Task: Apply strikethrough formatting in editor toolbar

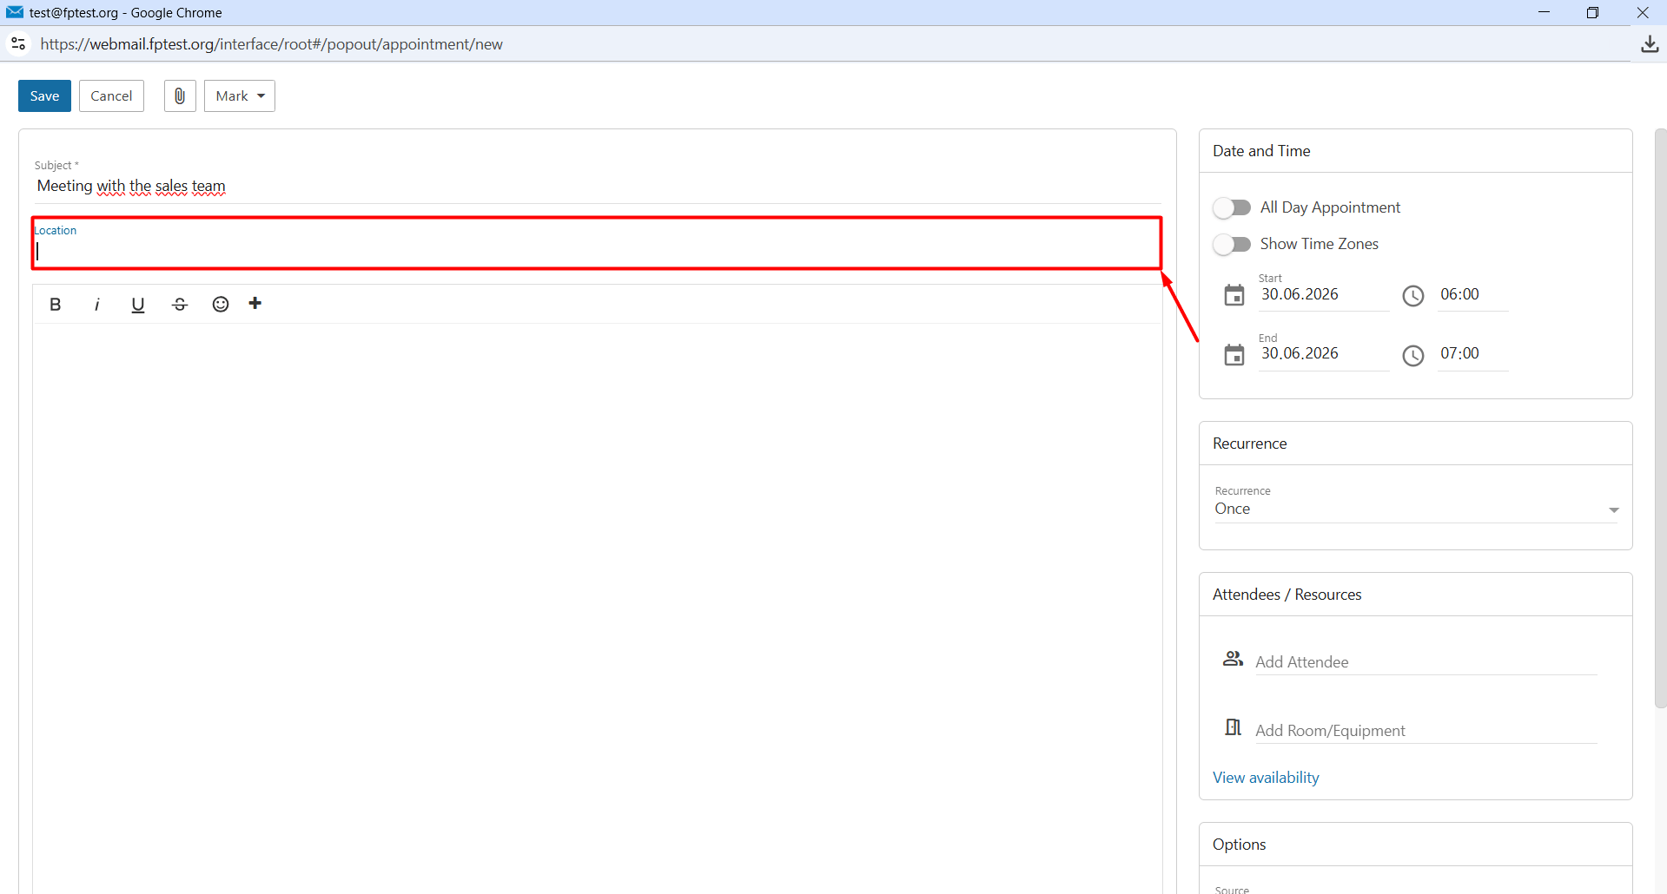Action: coord(180,305)
